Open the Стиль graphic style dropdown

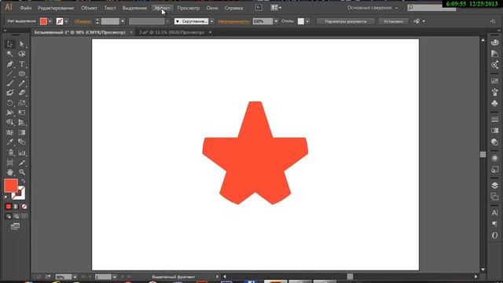pyautogui.click(x=307, y=21)
